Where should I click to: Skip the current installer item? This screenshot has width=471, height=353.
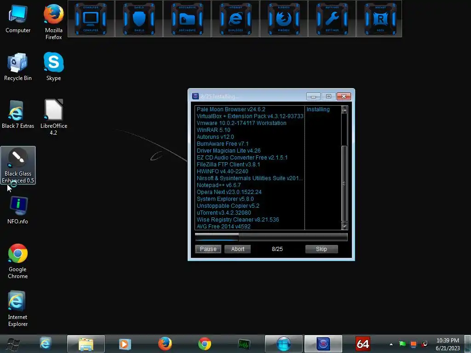point(322,249)
